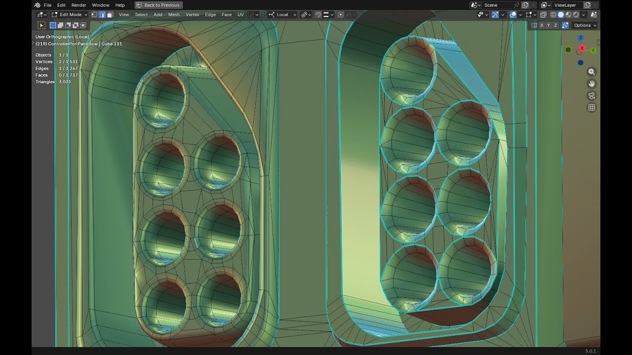Switch to solid viewport shading
The image size is (632, 355).
560,15
